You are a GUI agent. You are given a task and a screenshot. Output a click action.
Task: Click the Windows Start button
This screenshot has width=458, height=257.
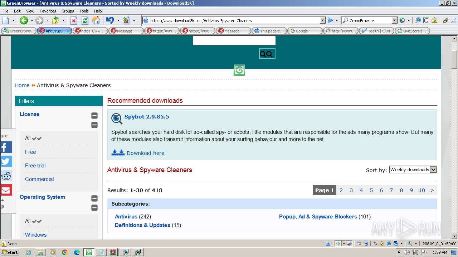pyautogui.click(x=10, y=252)
